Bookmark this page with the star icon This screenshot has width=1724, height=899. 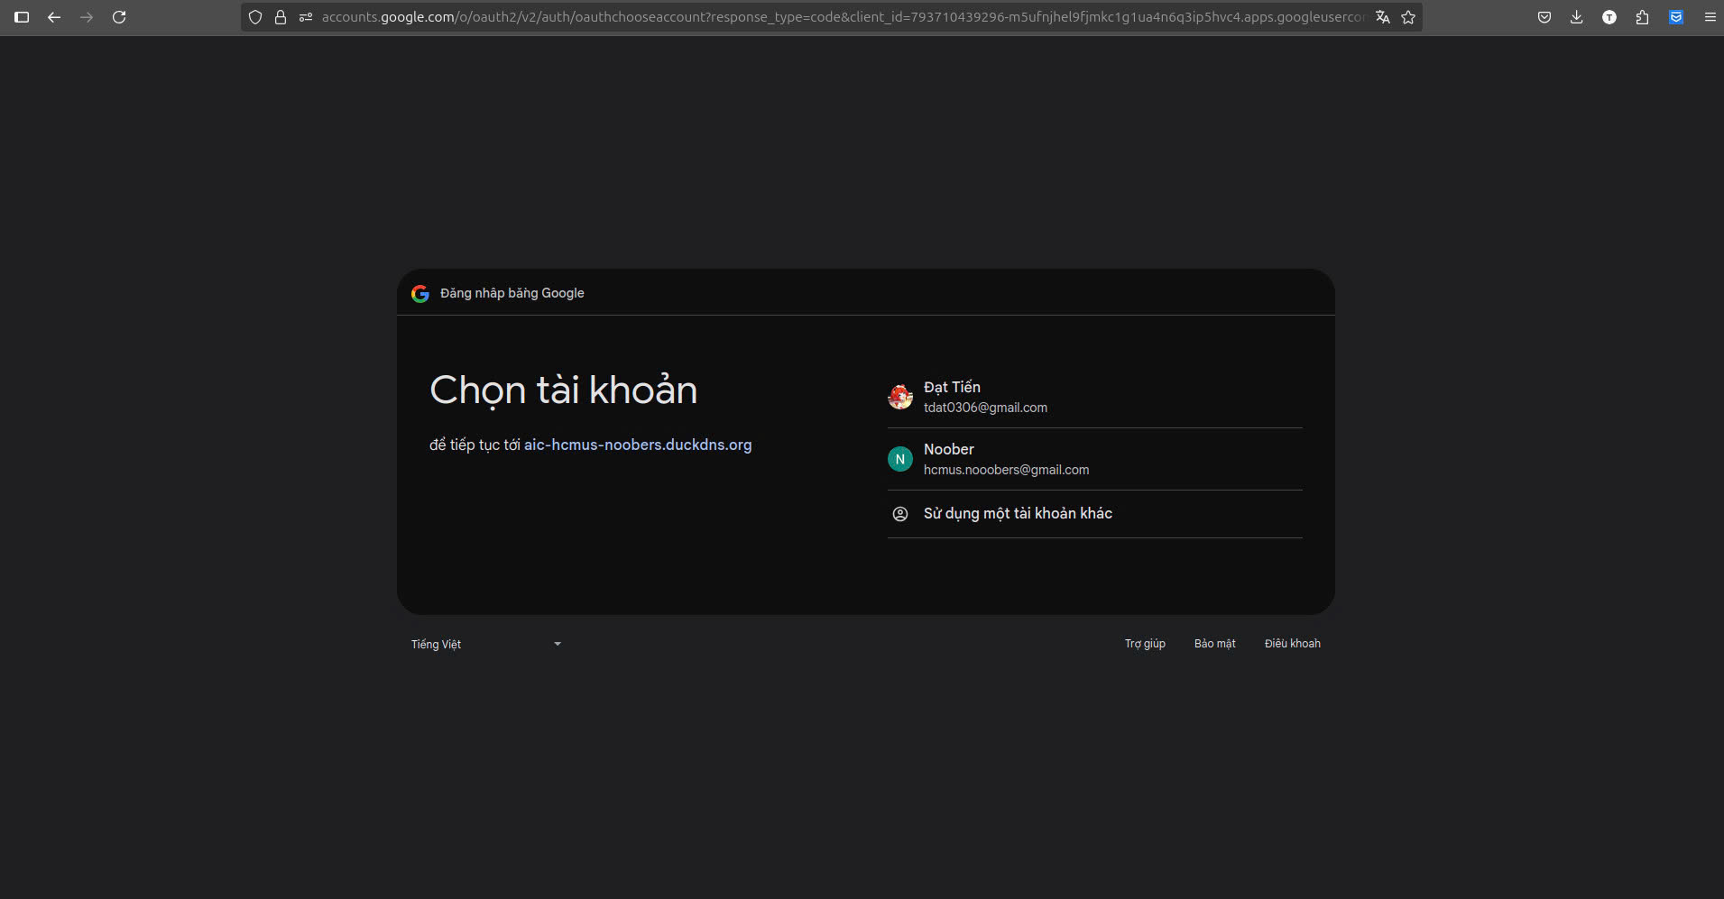1408,17
